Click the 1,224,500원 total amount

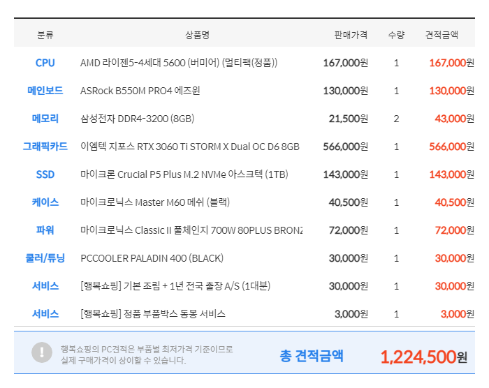click(x=424, y=357)
